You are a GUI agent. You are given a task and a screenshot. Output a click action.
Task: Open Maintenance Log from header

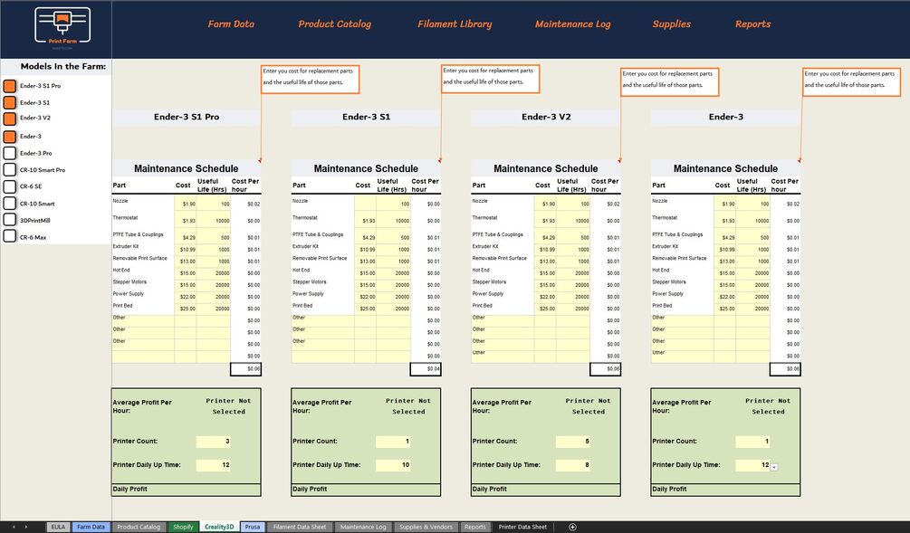pyautogui.click(x=572, y=24)
